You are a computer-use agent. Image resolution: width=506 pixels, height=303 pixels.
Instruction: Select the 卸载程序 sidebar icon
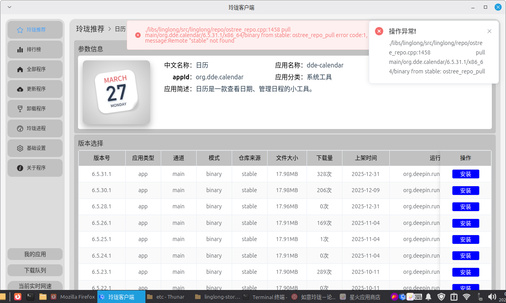[x=20, y=108]
